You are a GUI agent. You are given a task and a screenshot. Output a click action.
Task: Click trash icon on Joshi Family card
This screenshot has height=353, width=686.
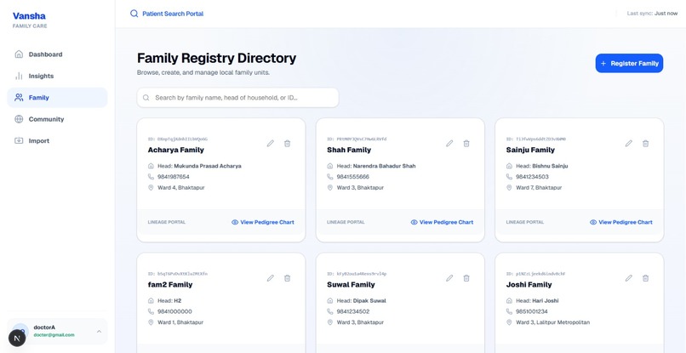[645, 278]
